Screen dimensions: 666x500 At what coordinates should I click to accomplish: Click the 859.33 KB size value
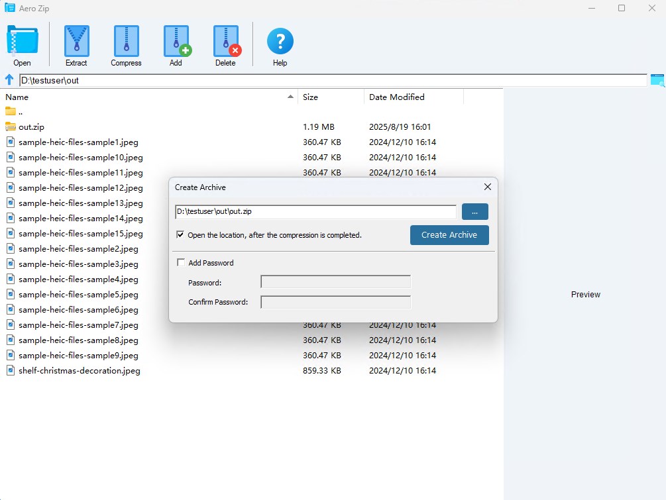tap(322, 371)
